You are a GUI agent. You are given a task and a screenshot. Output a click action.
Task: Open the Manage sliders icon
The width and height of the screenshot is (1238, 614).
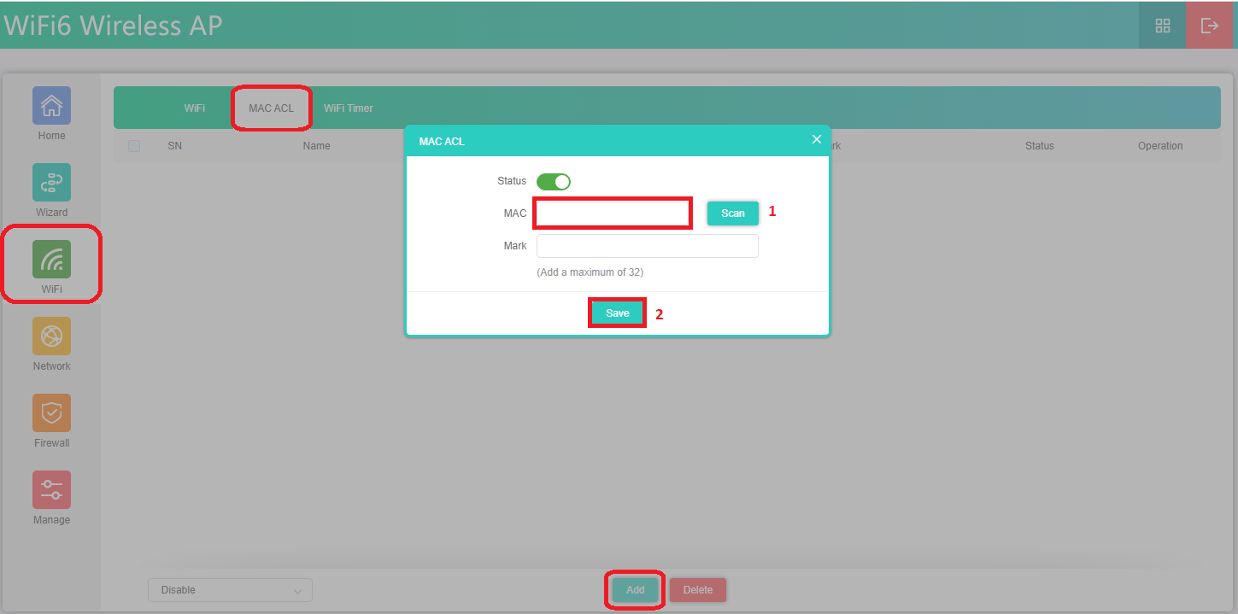point(51,490)
